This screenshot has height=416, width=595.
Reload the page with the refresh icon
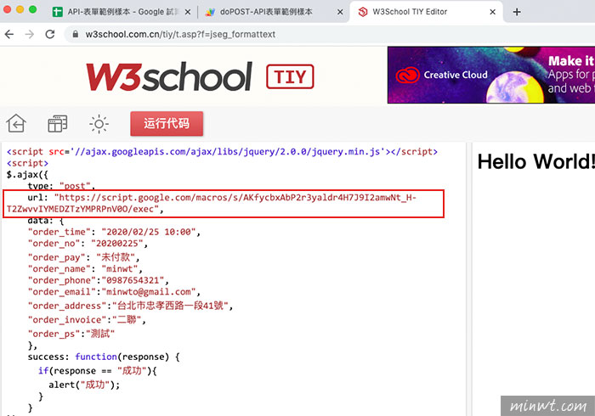pos(50,35)
